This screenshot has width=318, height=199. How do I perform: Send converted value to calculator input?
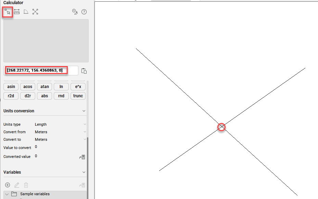click(82, 157)
